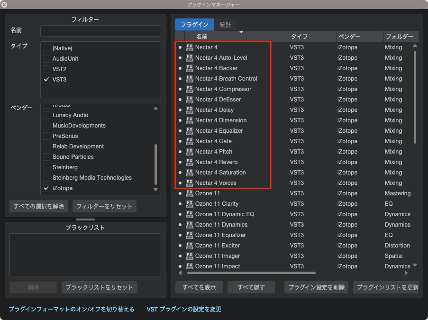This screenshot has height=320, width=428.
Task: Click the FX icon beside Nectar 4 Reverb
Action: click(x=190, y=162)
